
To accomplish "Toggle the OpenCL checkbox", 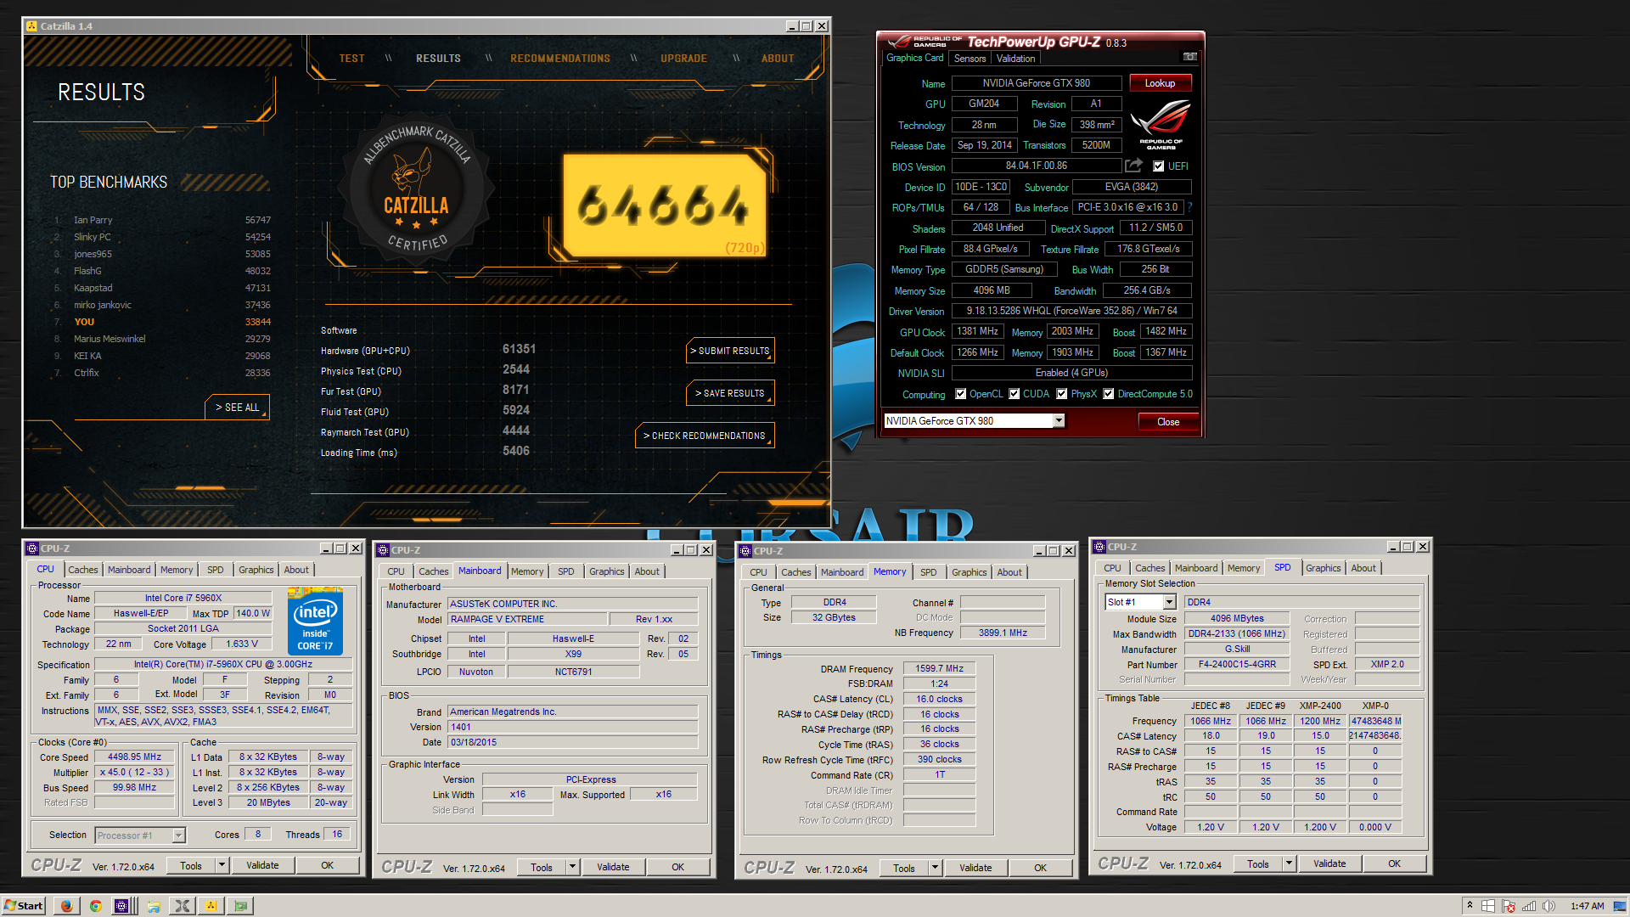I will pyautogui.click(x=960, y=394).
